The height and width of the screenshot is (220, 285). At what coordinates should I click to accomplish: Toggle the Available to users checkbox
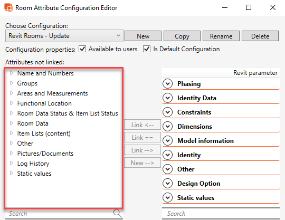pyautogui.click(x=82, y=49)
